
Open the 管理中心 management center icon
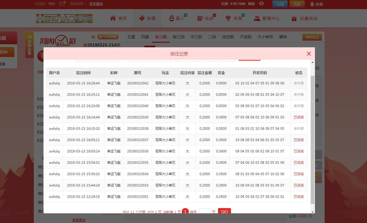click(x=257, y=18)
